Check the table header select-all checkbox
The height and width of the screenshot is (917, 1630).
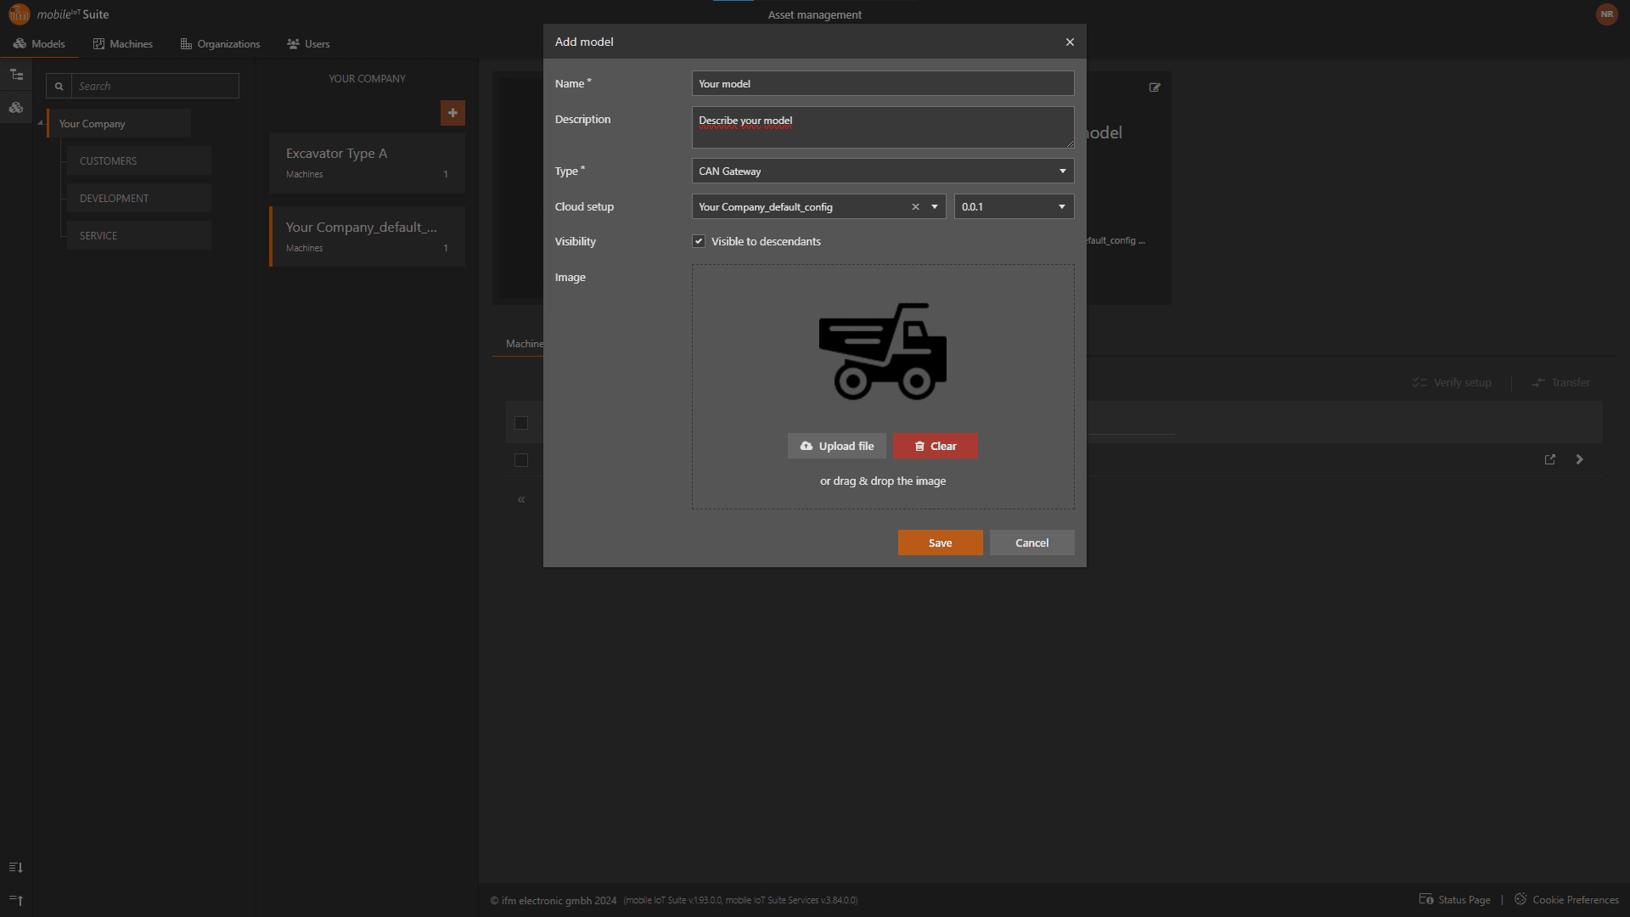(x=521, y=423)
